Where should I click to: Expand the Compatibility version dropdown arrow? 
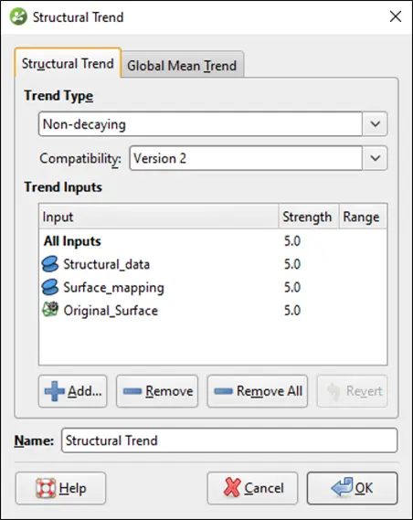tap(375, 158)
